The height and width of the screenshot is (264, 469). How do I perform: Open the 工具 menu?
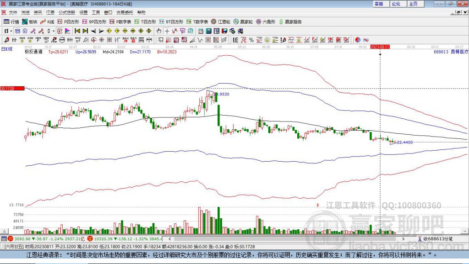[96, 12]
